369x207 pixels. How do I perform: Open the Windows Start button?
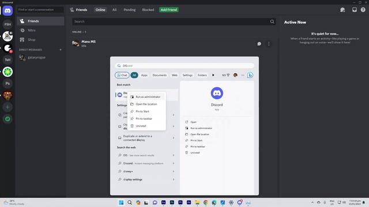(121, 202)
